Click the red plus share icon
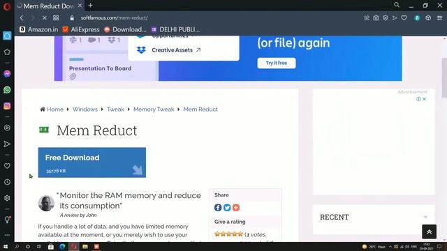The image size is (447, 251). click(236, 208)
